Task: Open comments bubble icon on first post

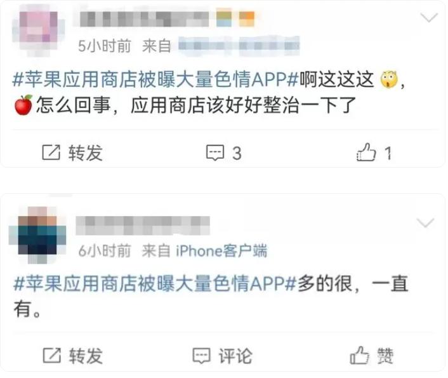Action: click(215, 152)
